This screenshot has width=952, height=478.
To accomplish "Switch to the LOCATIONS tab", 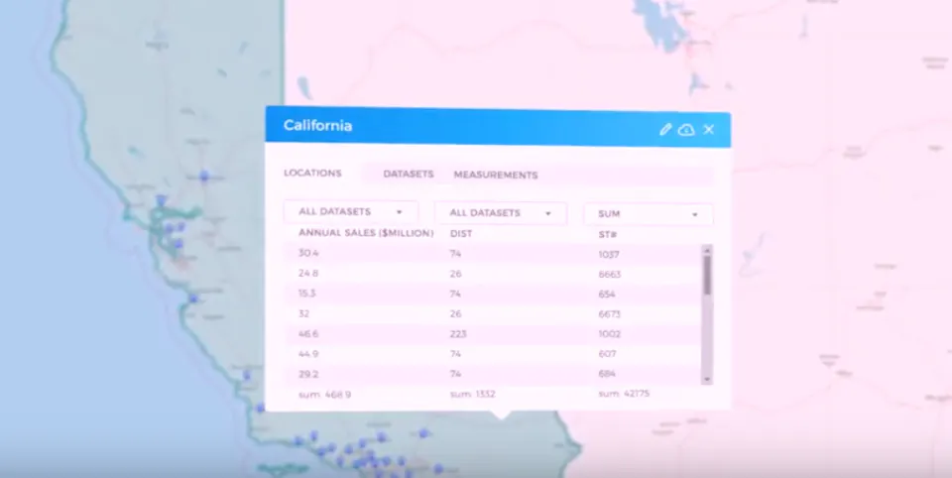I will [312, 174].
